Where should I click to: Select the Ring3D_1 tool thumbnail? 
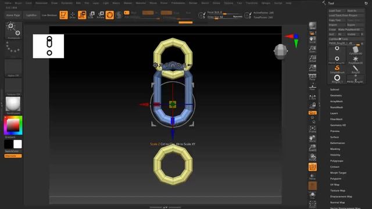click(337, 78)
